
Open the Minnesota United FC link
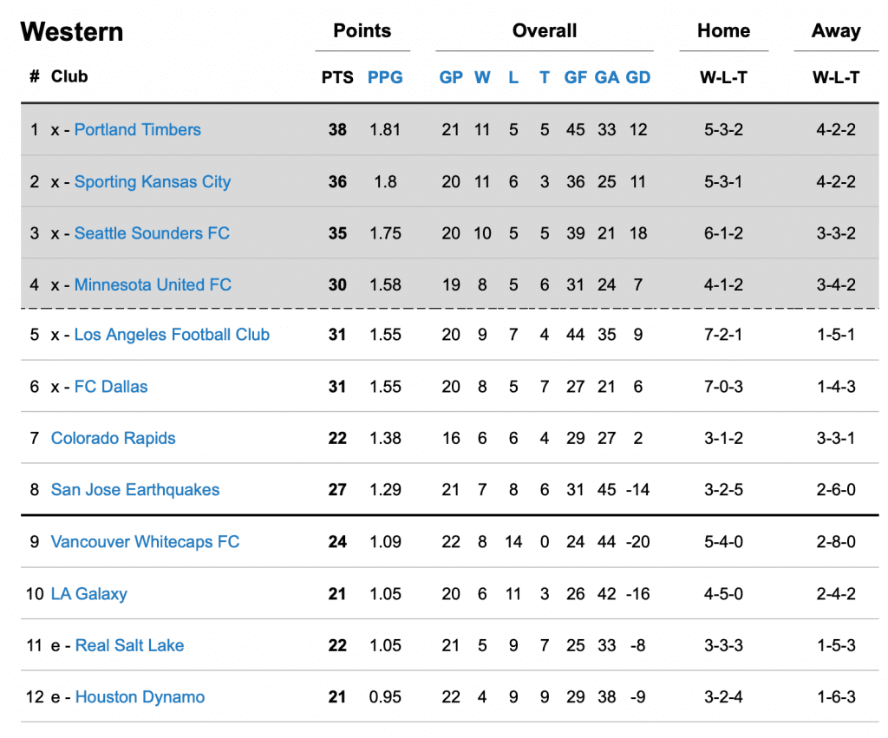[153, 285]
